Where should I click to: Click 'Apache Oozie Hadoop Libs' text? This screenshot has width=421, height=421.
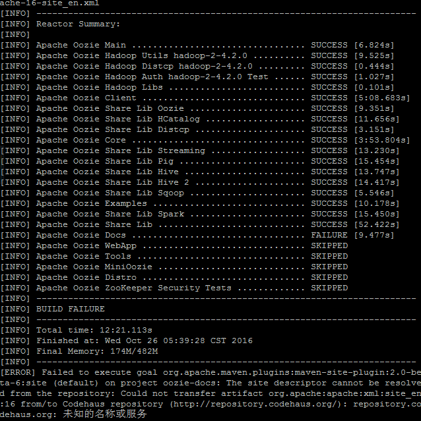point(100,88)
